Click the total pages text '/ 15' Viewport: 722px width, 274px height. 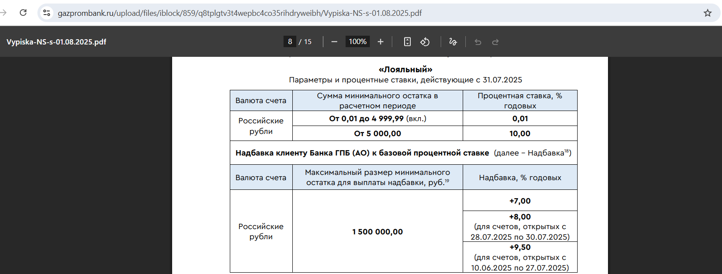305,42
